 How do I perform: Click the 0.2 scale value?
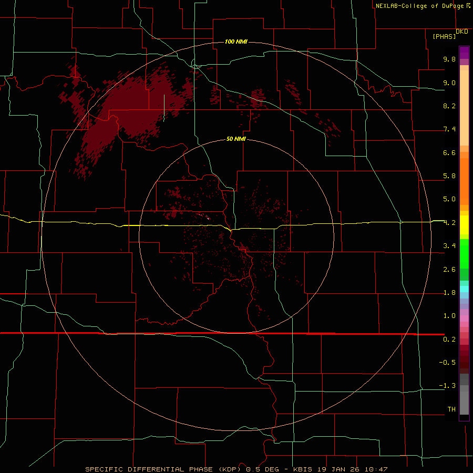click(x=449, y=340)
